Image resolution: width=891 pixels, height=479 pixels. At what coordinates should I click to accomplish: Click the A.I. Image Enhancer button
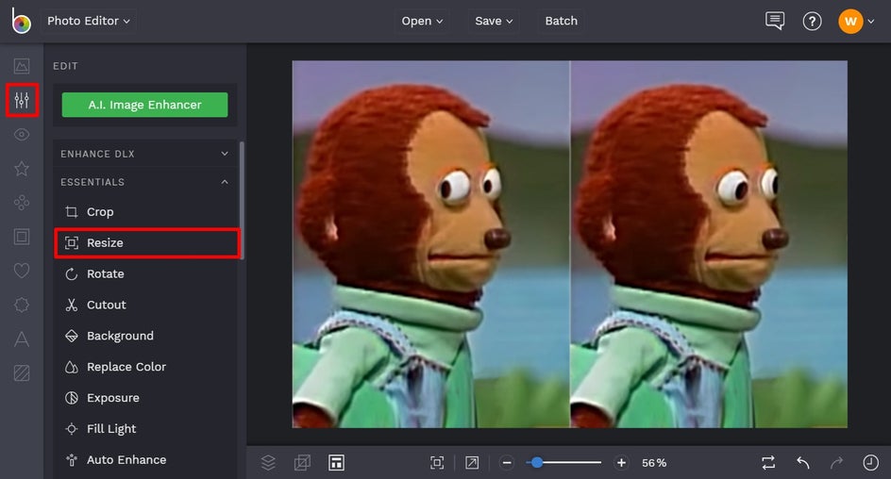[x=145, y=105]
